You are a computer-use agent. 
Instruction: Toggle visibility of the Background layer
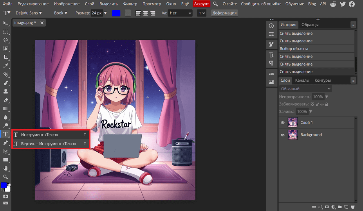(x=283, y=135)
